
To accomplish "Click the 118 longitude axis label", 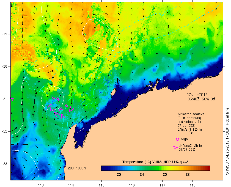I will point(193,185).
